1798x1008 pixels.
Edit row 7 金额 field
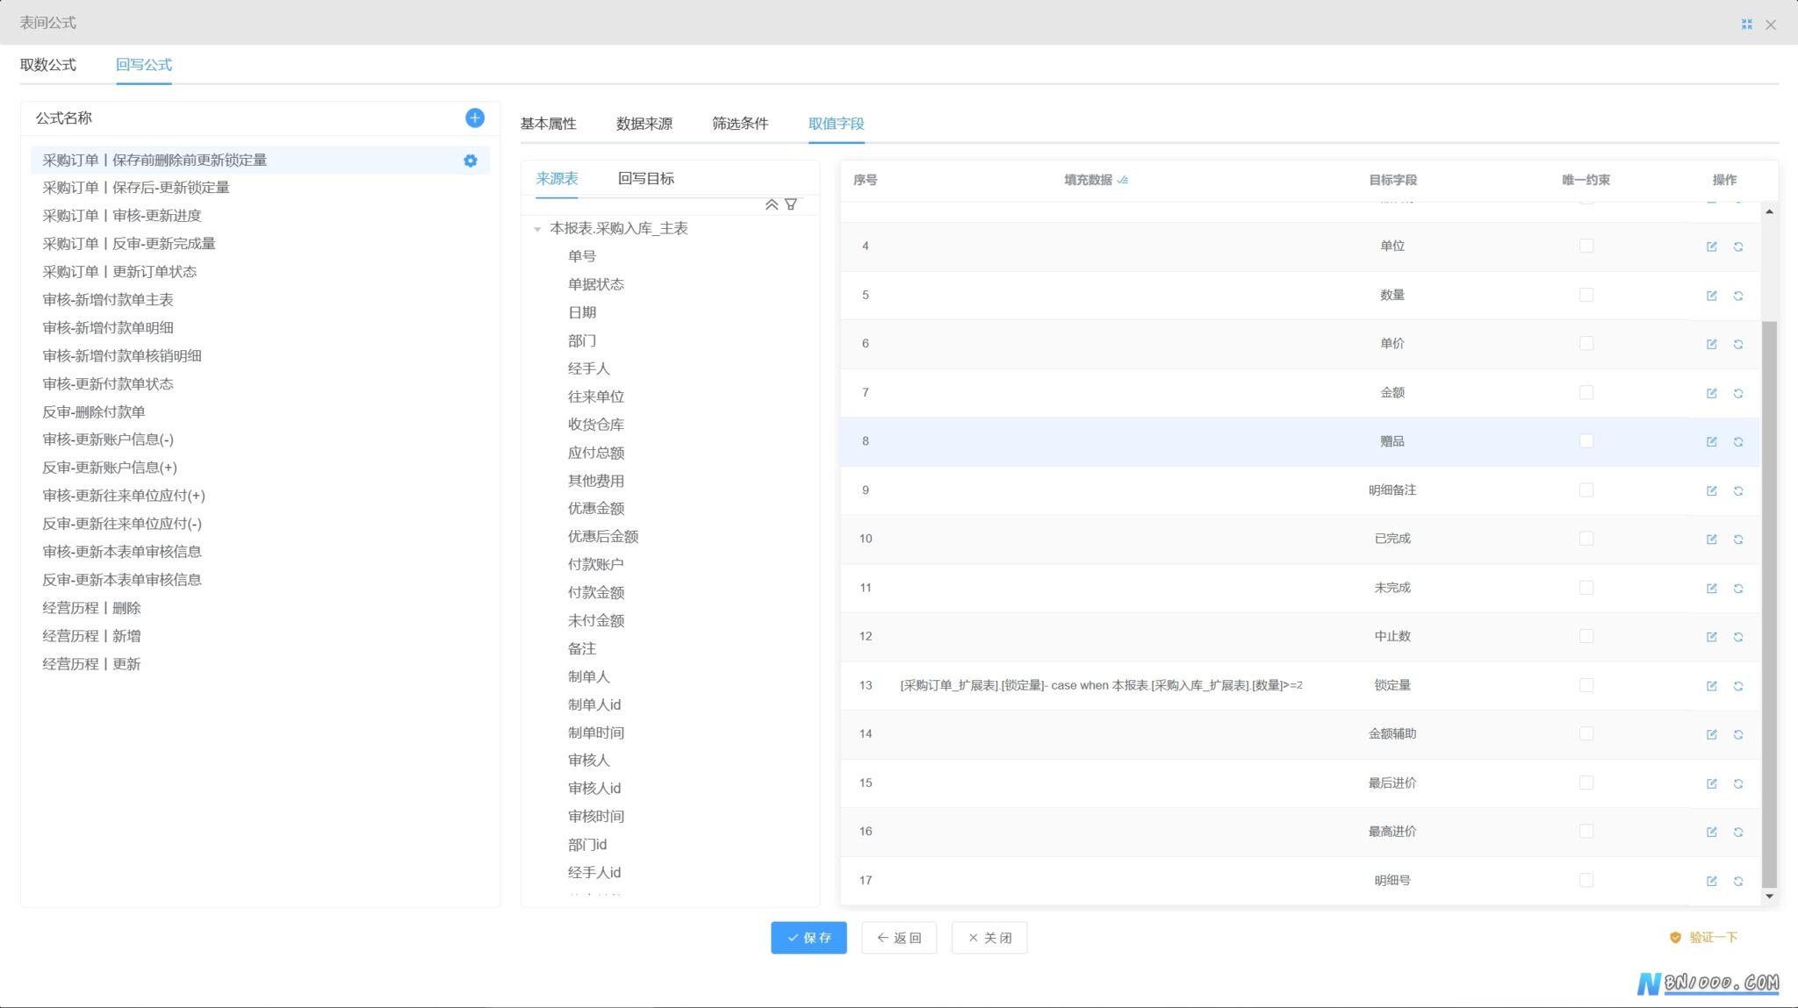(1712, 393)
